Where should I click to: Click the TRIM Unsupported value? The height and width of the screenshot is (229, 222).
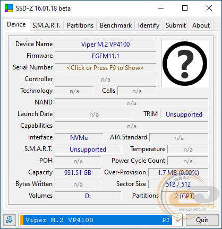tap(184, 114)
